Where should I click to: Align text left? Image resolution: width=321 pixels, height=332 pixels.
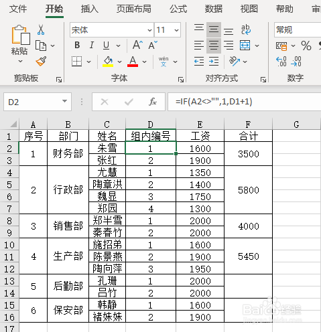tap(199, 46)
